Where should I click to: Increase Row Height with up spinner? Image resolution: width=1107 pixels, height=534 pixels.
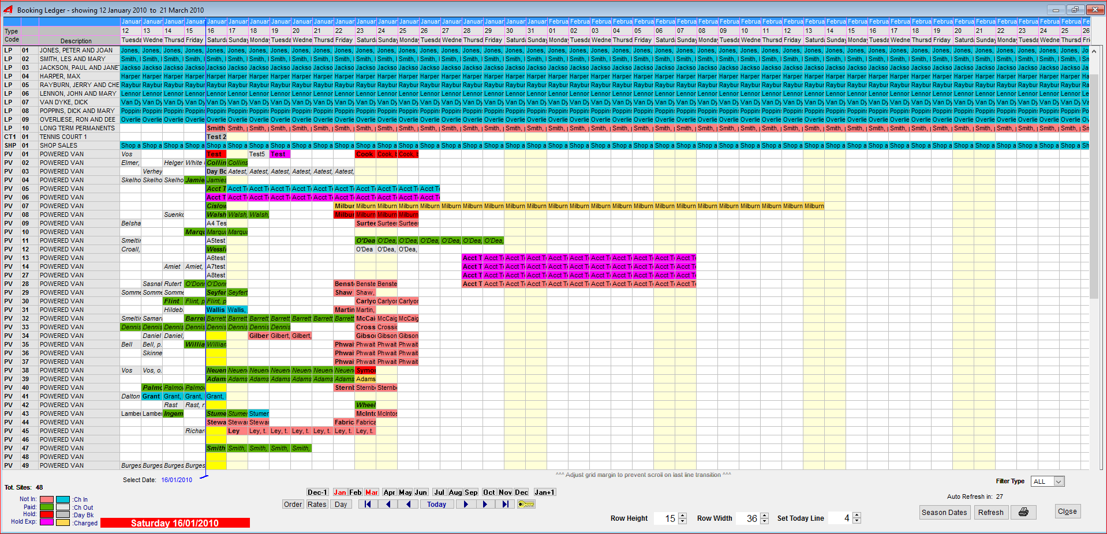pyautogui.click(x=683, y=515)
